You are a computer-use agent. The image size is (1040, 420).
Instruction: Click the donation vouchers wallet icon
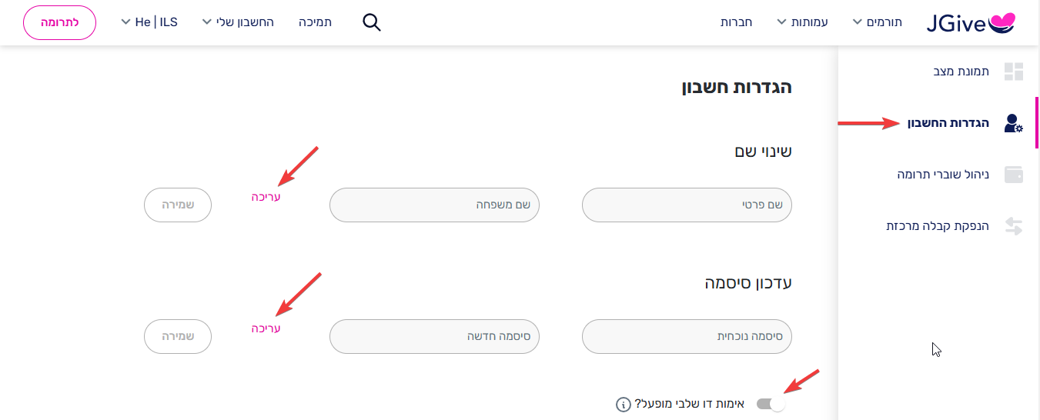pyautogui.click(x=1014, y=175)
